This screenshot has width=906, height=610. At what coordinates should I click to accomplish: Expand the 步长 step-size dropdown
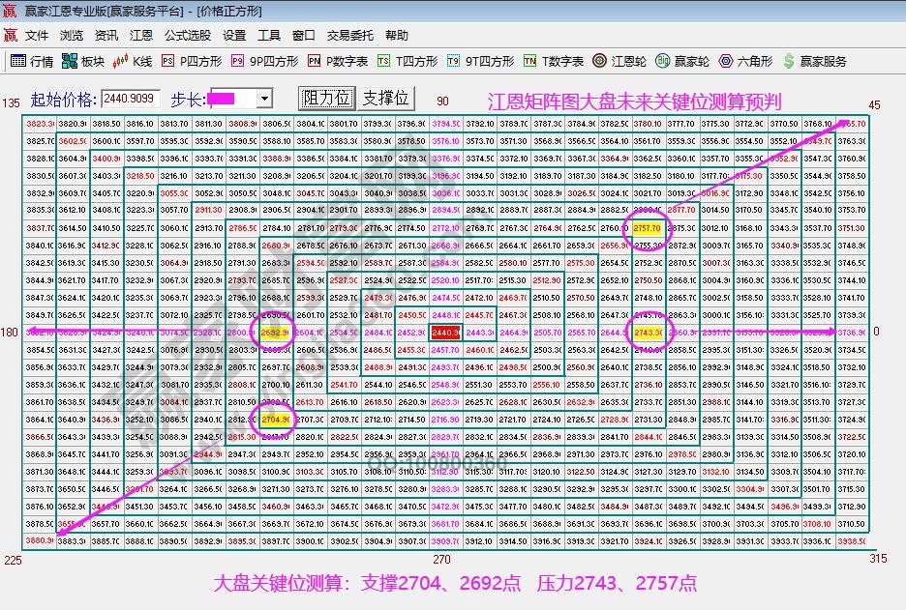point(265,98)
